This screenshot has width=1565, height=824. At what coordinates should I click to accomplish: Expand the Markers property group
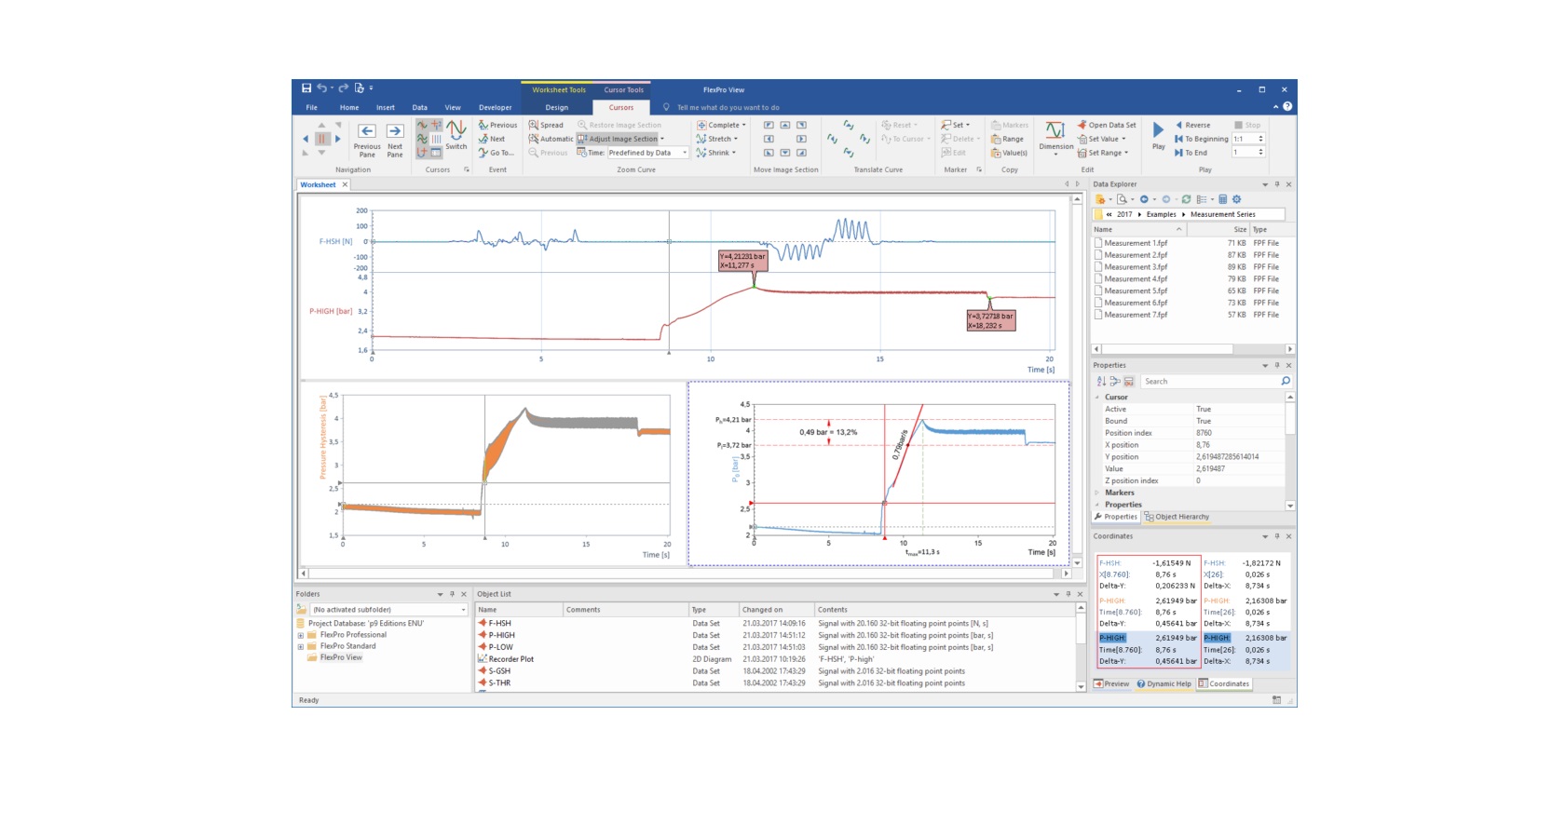tap(1097, 493)
